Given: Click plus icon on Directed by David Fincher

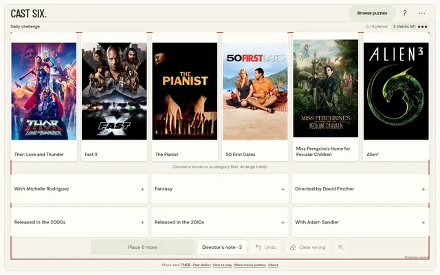Looking at the screenshot, I should click(x=423, y=189).
